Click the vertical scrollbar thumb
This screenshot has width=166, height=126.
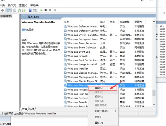(x=154, y=93)
